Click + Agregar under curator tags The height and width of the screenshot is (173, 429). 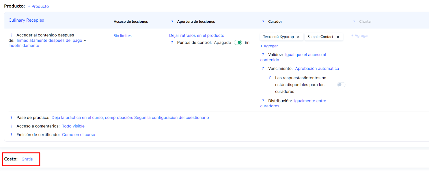pos(269,46)
